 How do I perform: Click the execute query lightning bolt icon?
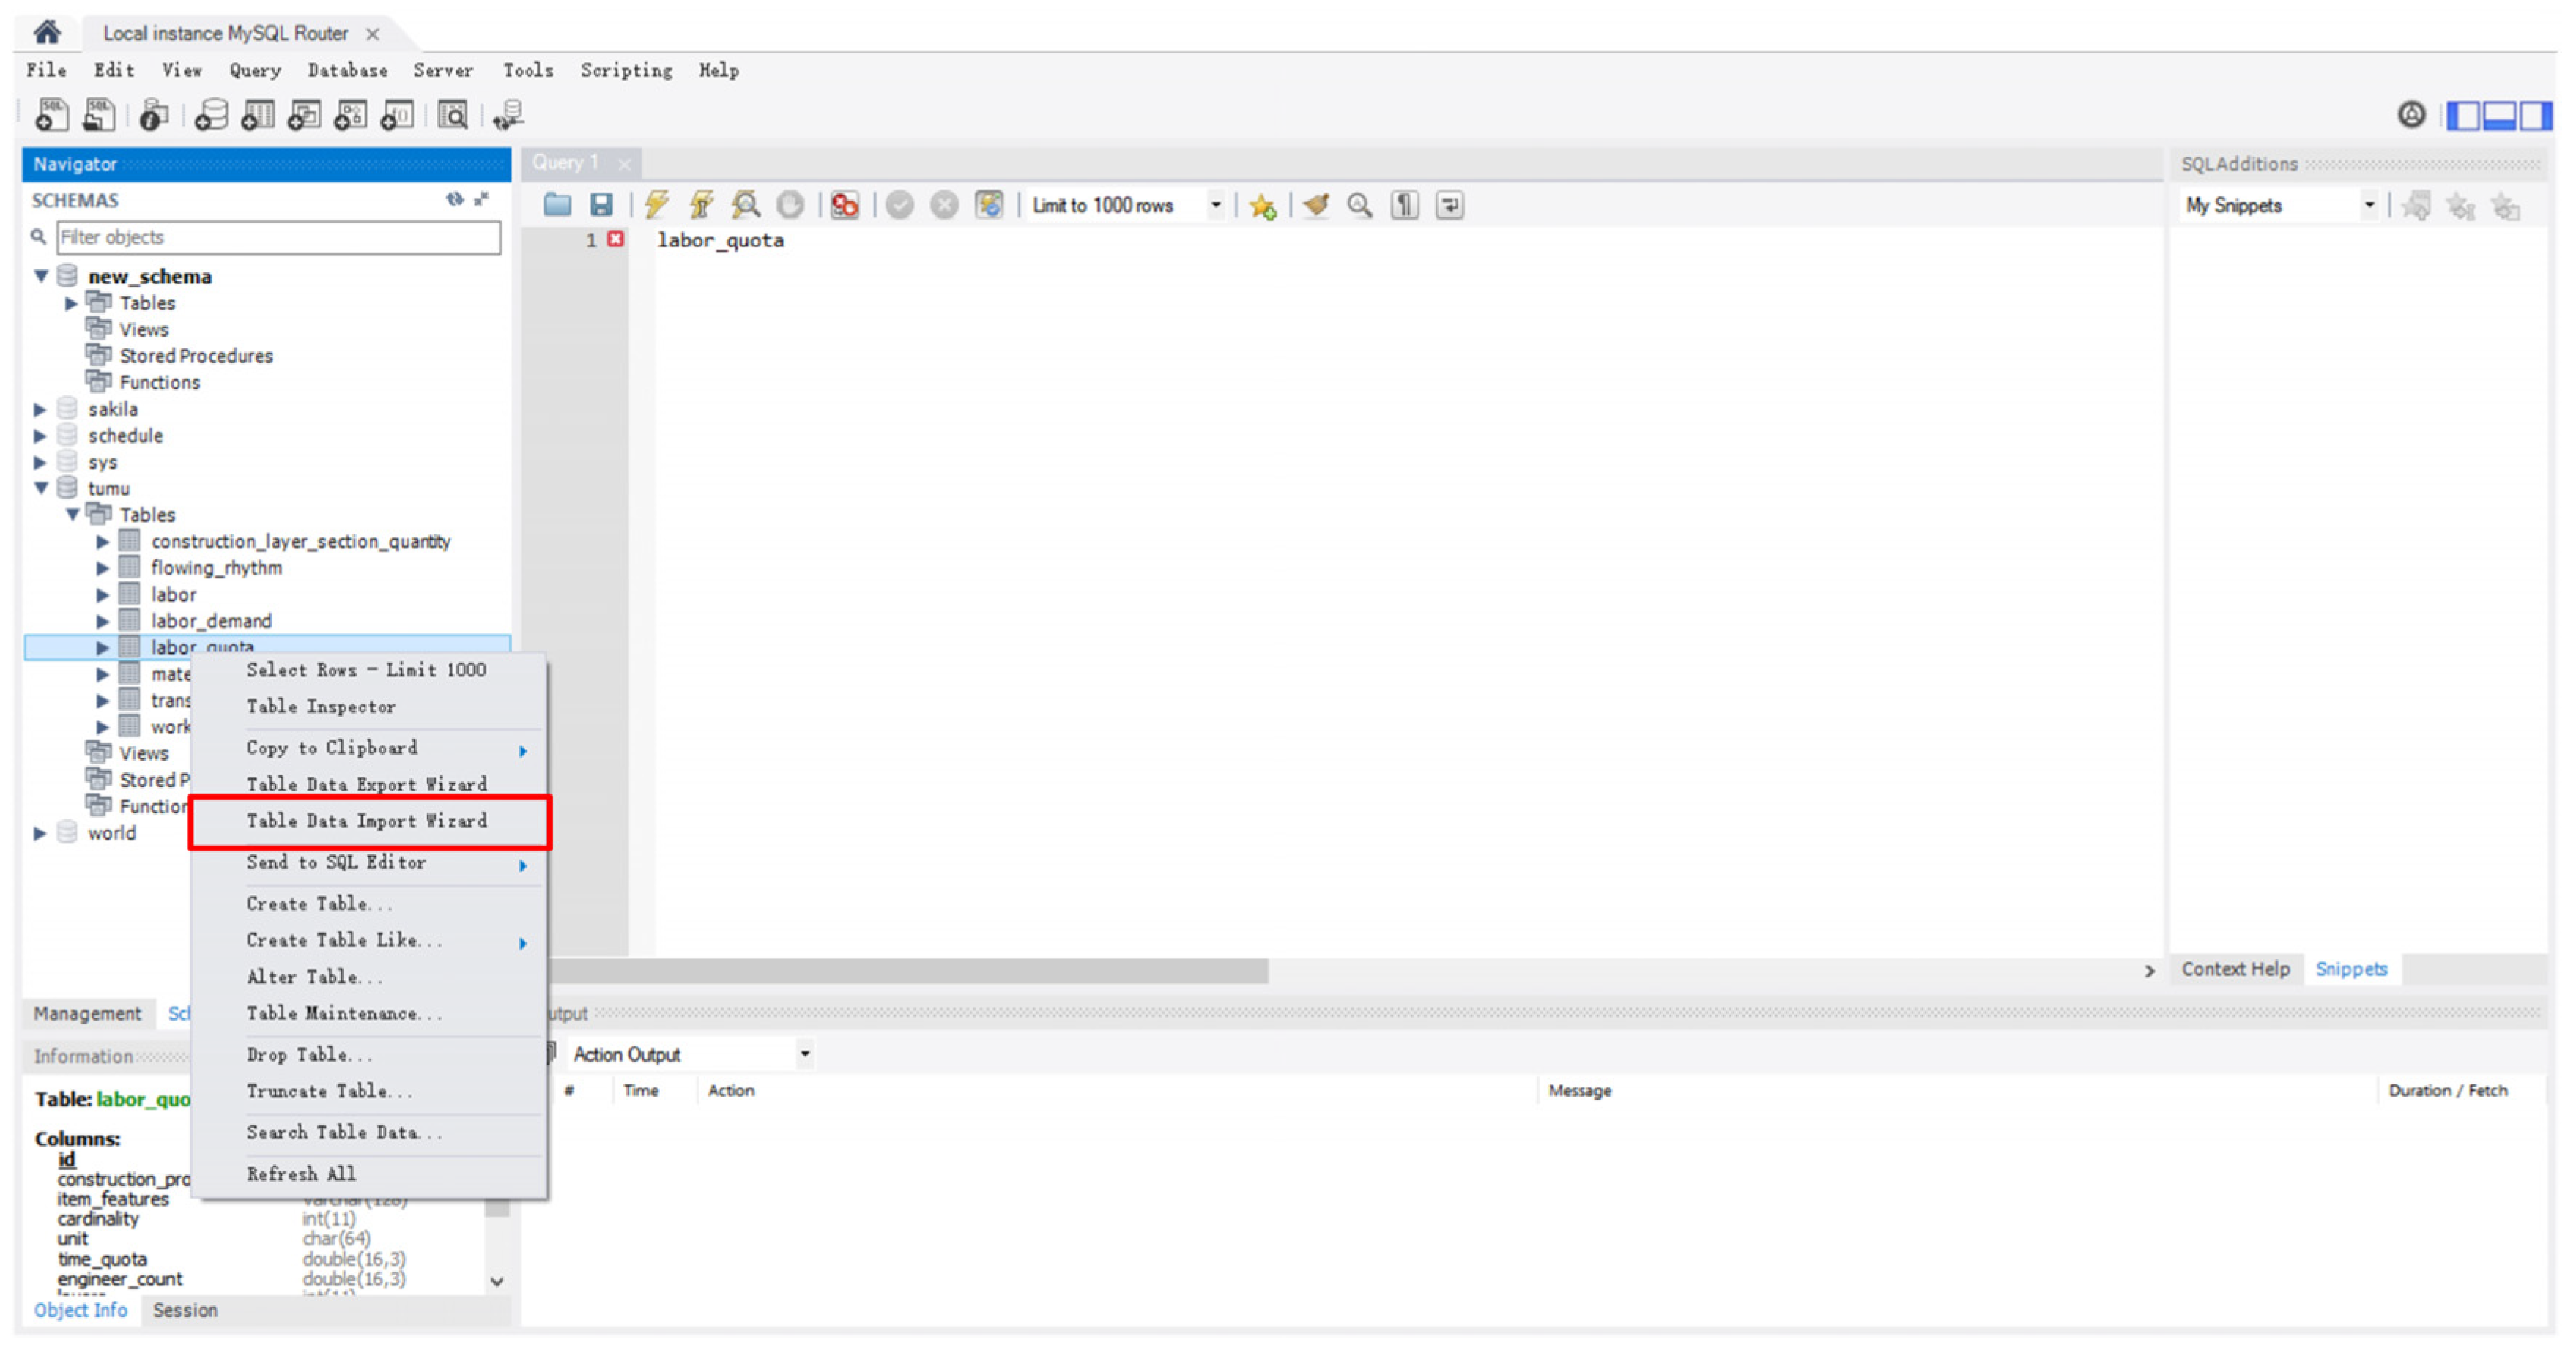point(656,205)
